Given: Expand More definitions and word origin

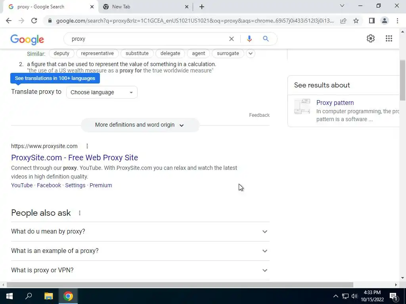Looking at the screenshot, I should point(140,125).
